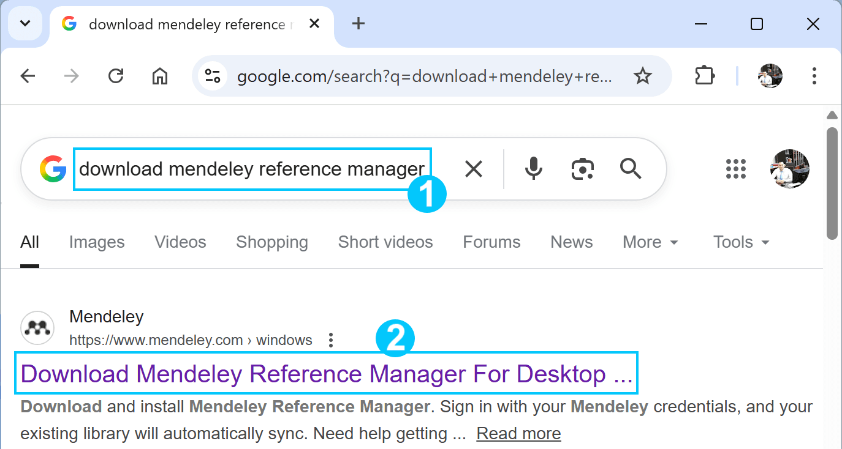The height and width of the screenshot is (449, 842).
Task: Go to the browser home page
Action: click(x=160, y=76)
